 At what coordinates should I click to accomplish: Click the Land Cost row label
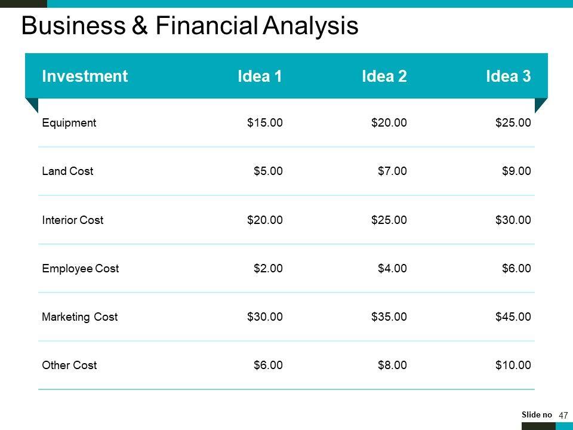click(67, 171)
